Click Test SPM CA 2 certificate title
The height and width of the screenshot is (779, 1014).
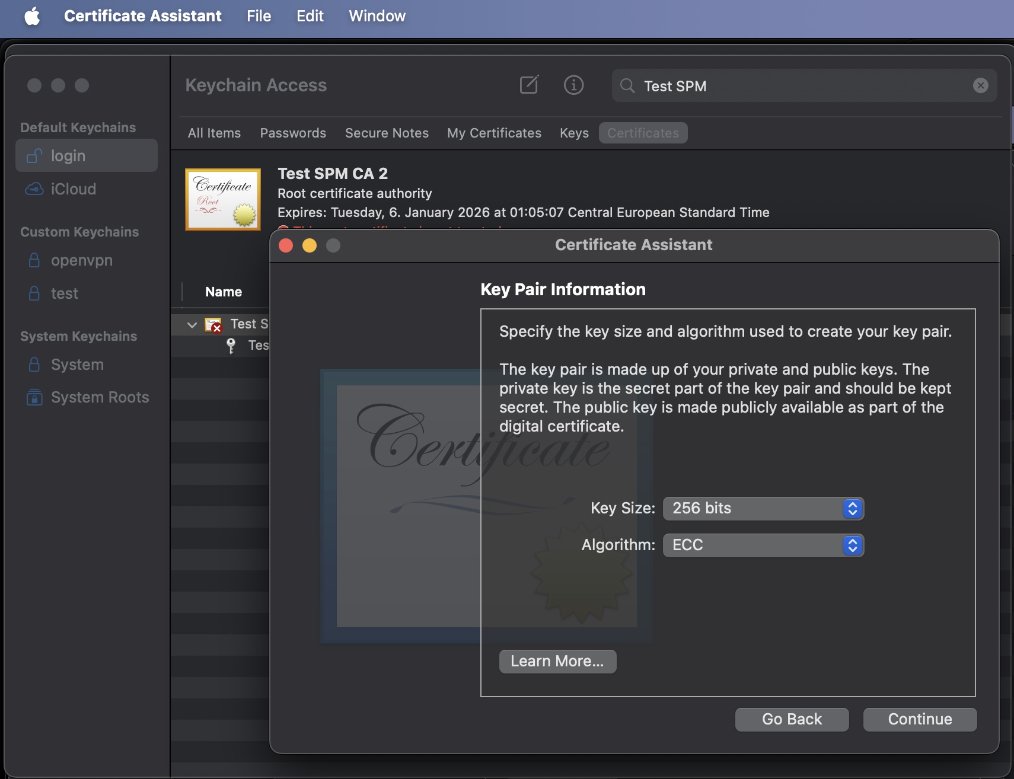pos(333,174)
